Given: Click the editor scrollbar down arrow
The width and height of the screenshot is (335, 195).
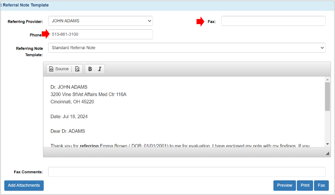Looking at the screenshot, I should coord(327,144).
